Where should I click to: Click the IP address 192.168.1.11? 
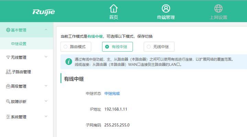pyautogui.click(x=116, y=109)
